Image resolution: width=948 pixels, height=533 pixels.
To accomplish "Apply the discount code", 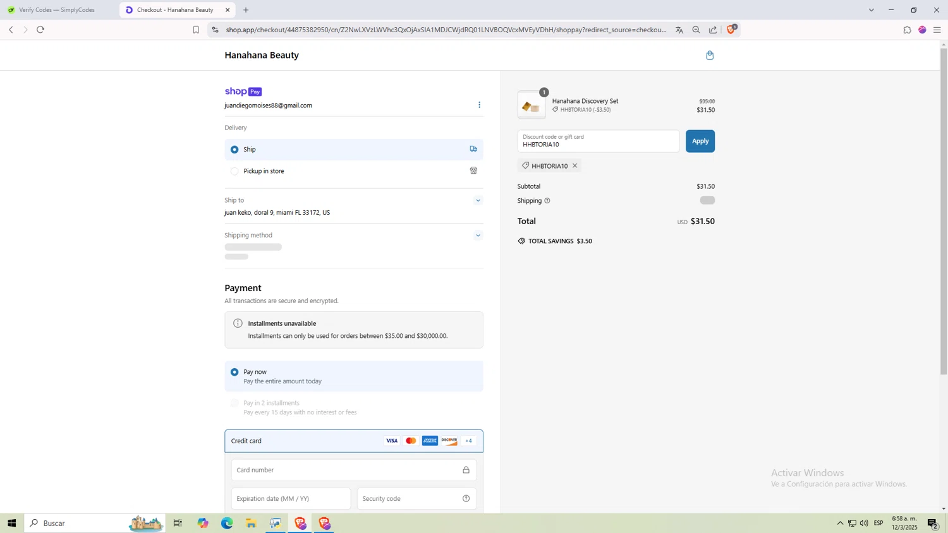I will pos(700,141).
